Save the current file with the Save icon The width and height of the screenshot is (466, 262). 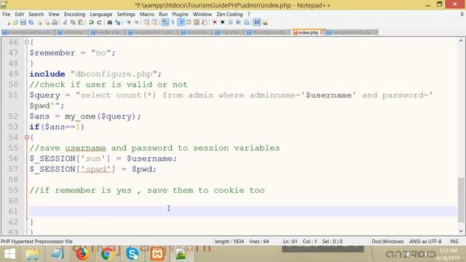pos(23,23)
